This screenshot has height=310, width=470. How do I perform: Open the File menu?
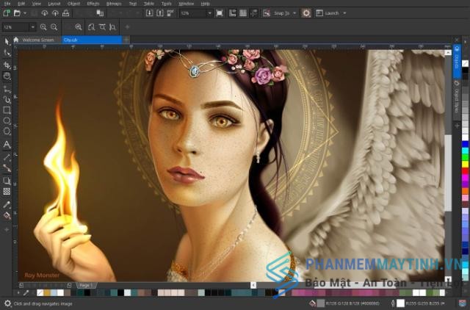pos(7,4)
